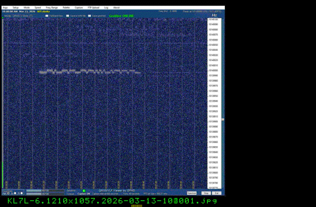
Task: Open the Mode menu
Action: coord(26,7)
